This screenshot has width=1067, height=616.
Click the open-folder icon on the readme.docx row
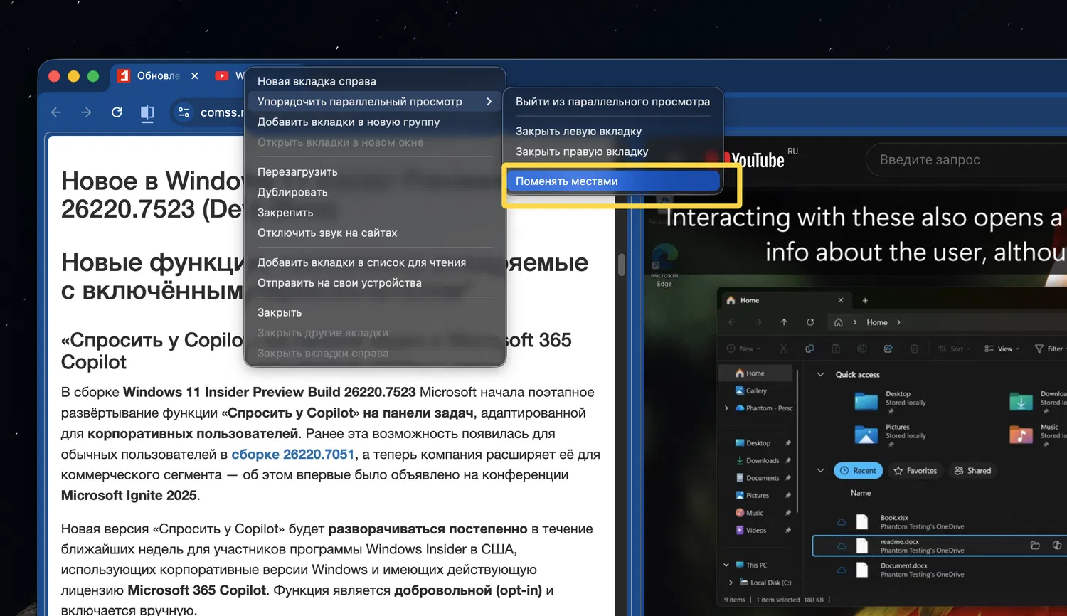1035,546
